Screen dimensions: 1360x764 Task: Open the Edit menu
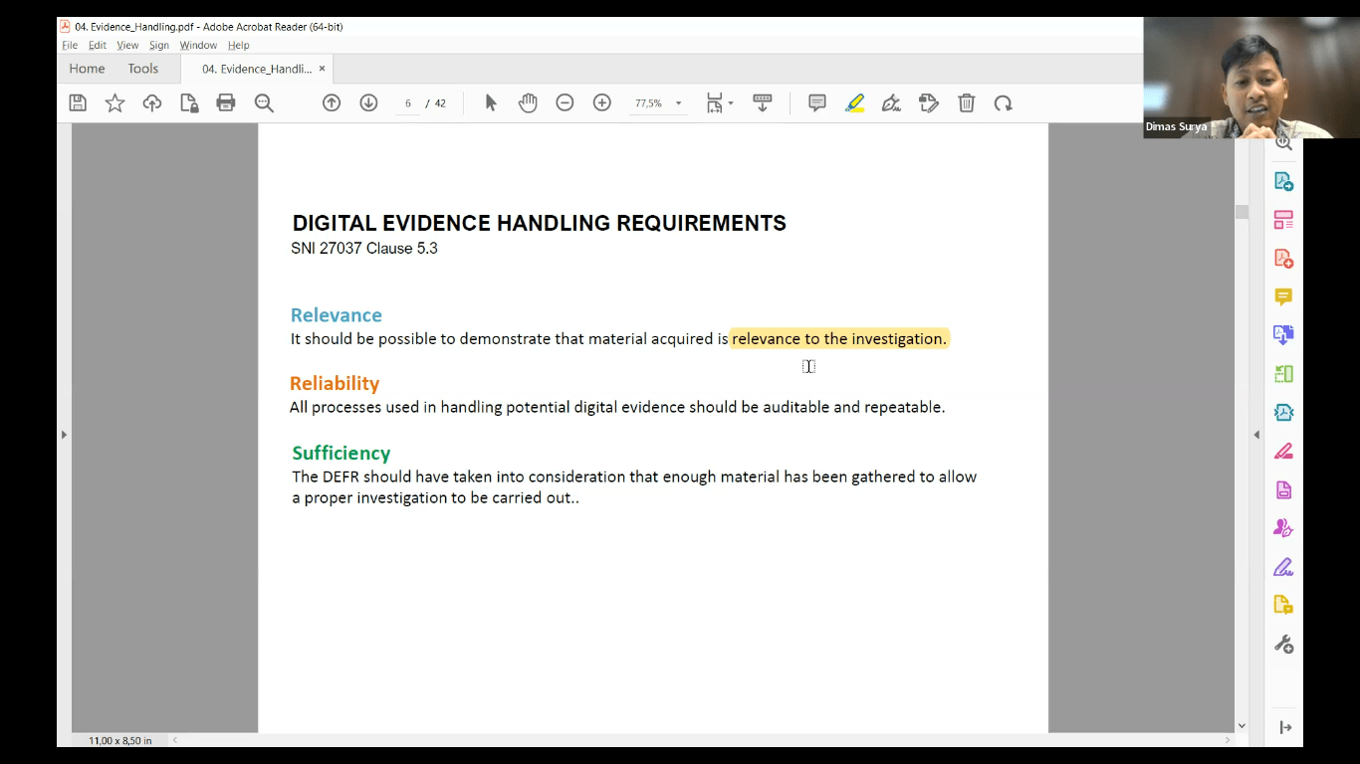[97, 45]
